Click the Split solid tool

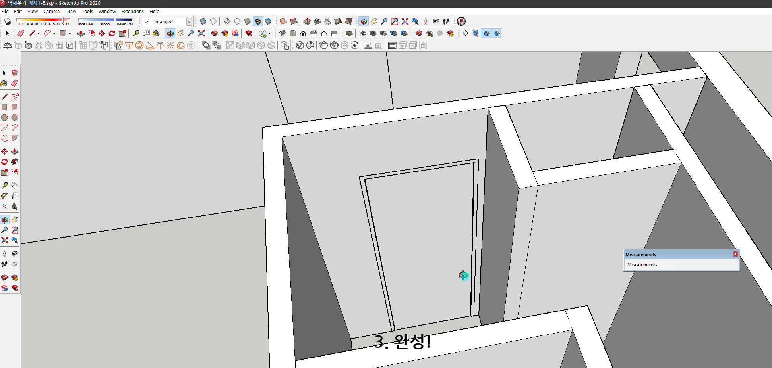coord(404,33)
